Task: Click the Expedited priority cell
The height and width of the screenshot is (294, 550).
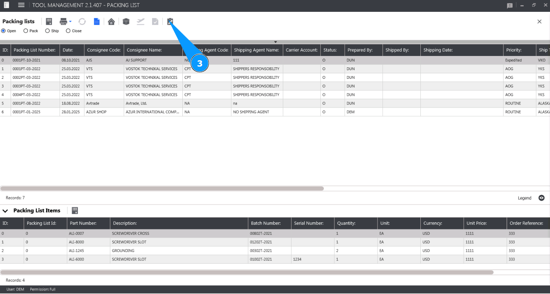Action: 520,60
